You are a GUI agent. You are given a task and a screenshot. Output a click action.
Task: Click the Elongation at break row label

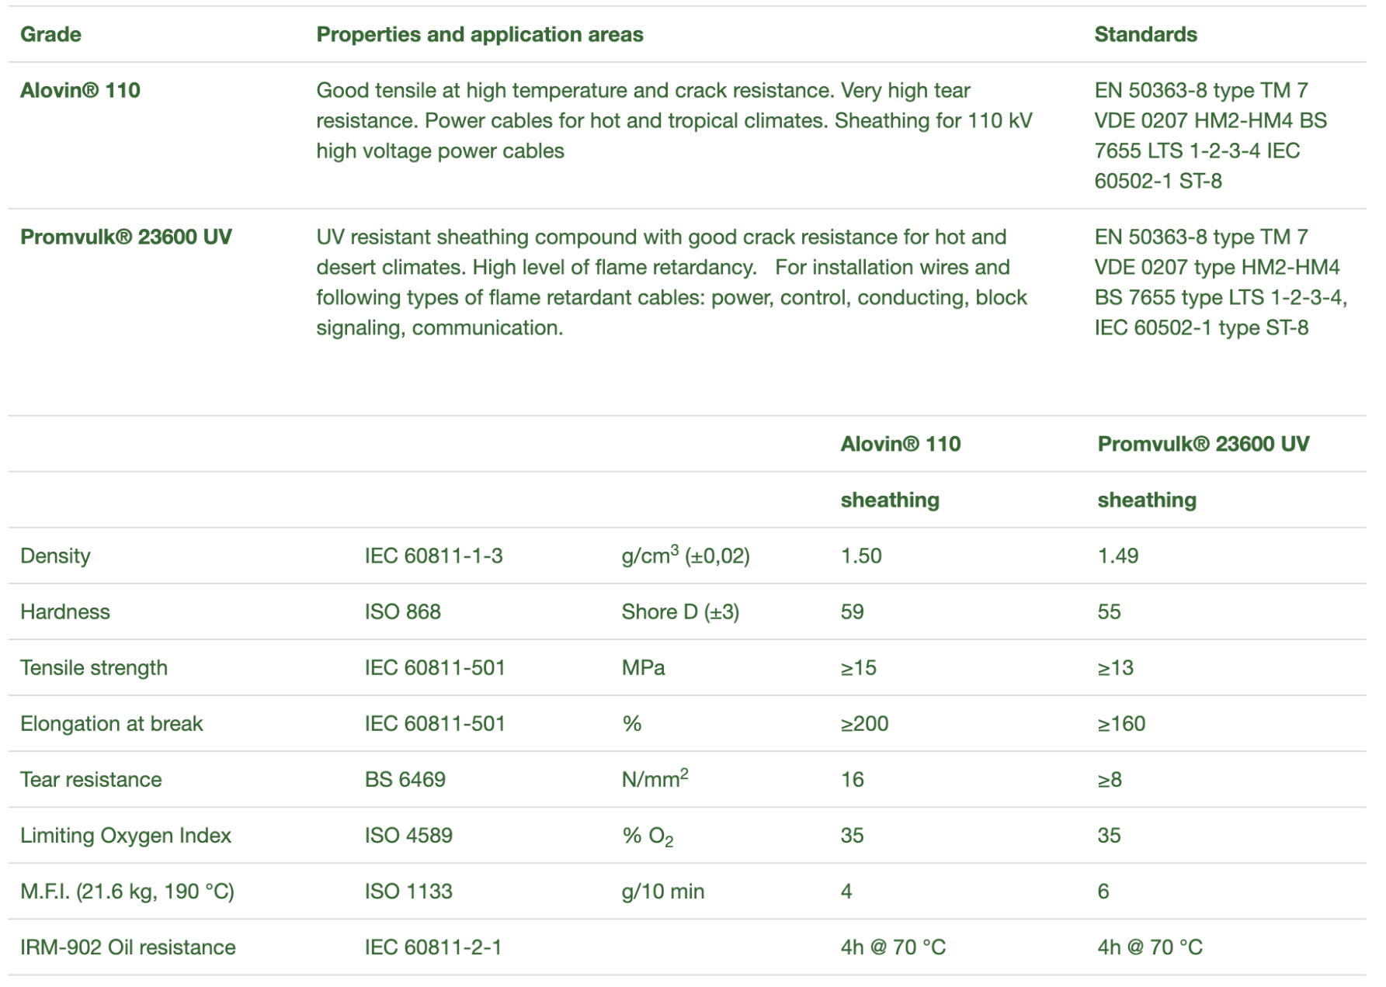click(x=111, y=724)
